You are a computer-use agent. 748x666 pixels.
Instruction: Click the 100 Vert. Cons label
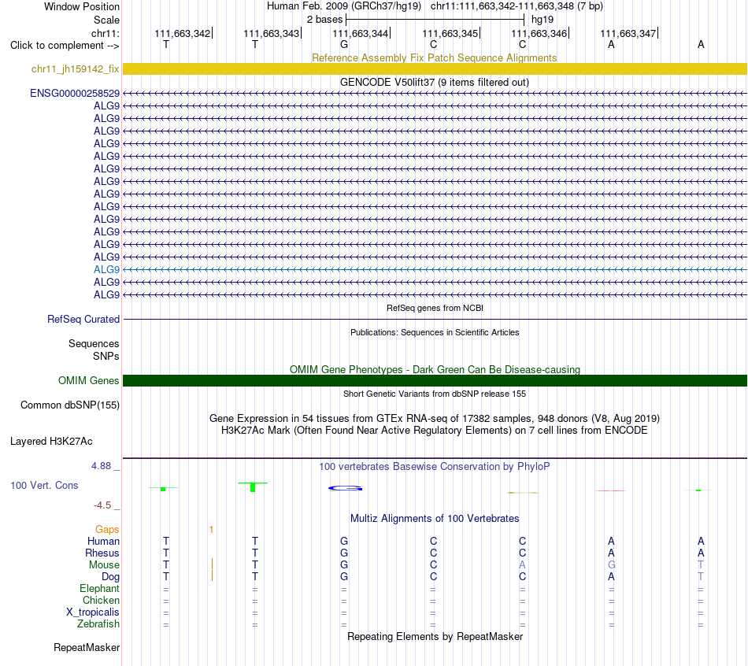(44, 486)
